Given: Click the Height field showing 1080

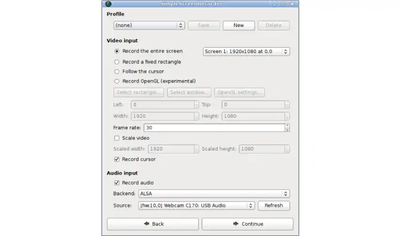Looking at the screenshot, I should tap(254, 117).
